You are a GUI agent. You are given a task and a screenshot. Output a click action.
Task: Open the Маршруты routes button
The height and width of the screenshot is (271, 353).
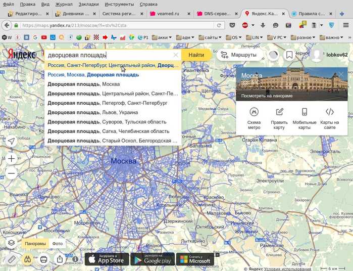[239, 55]
